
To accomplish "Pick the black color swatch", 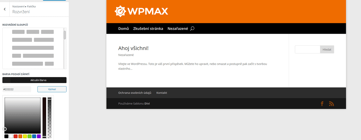I will point(6,136).
